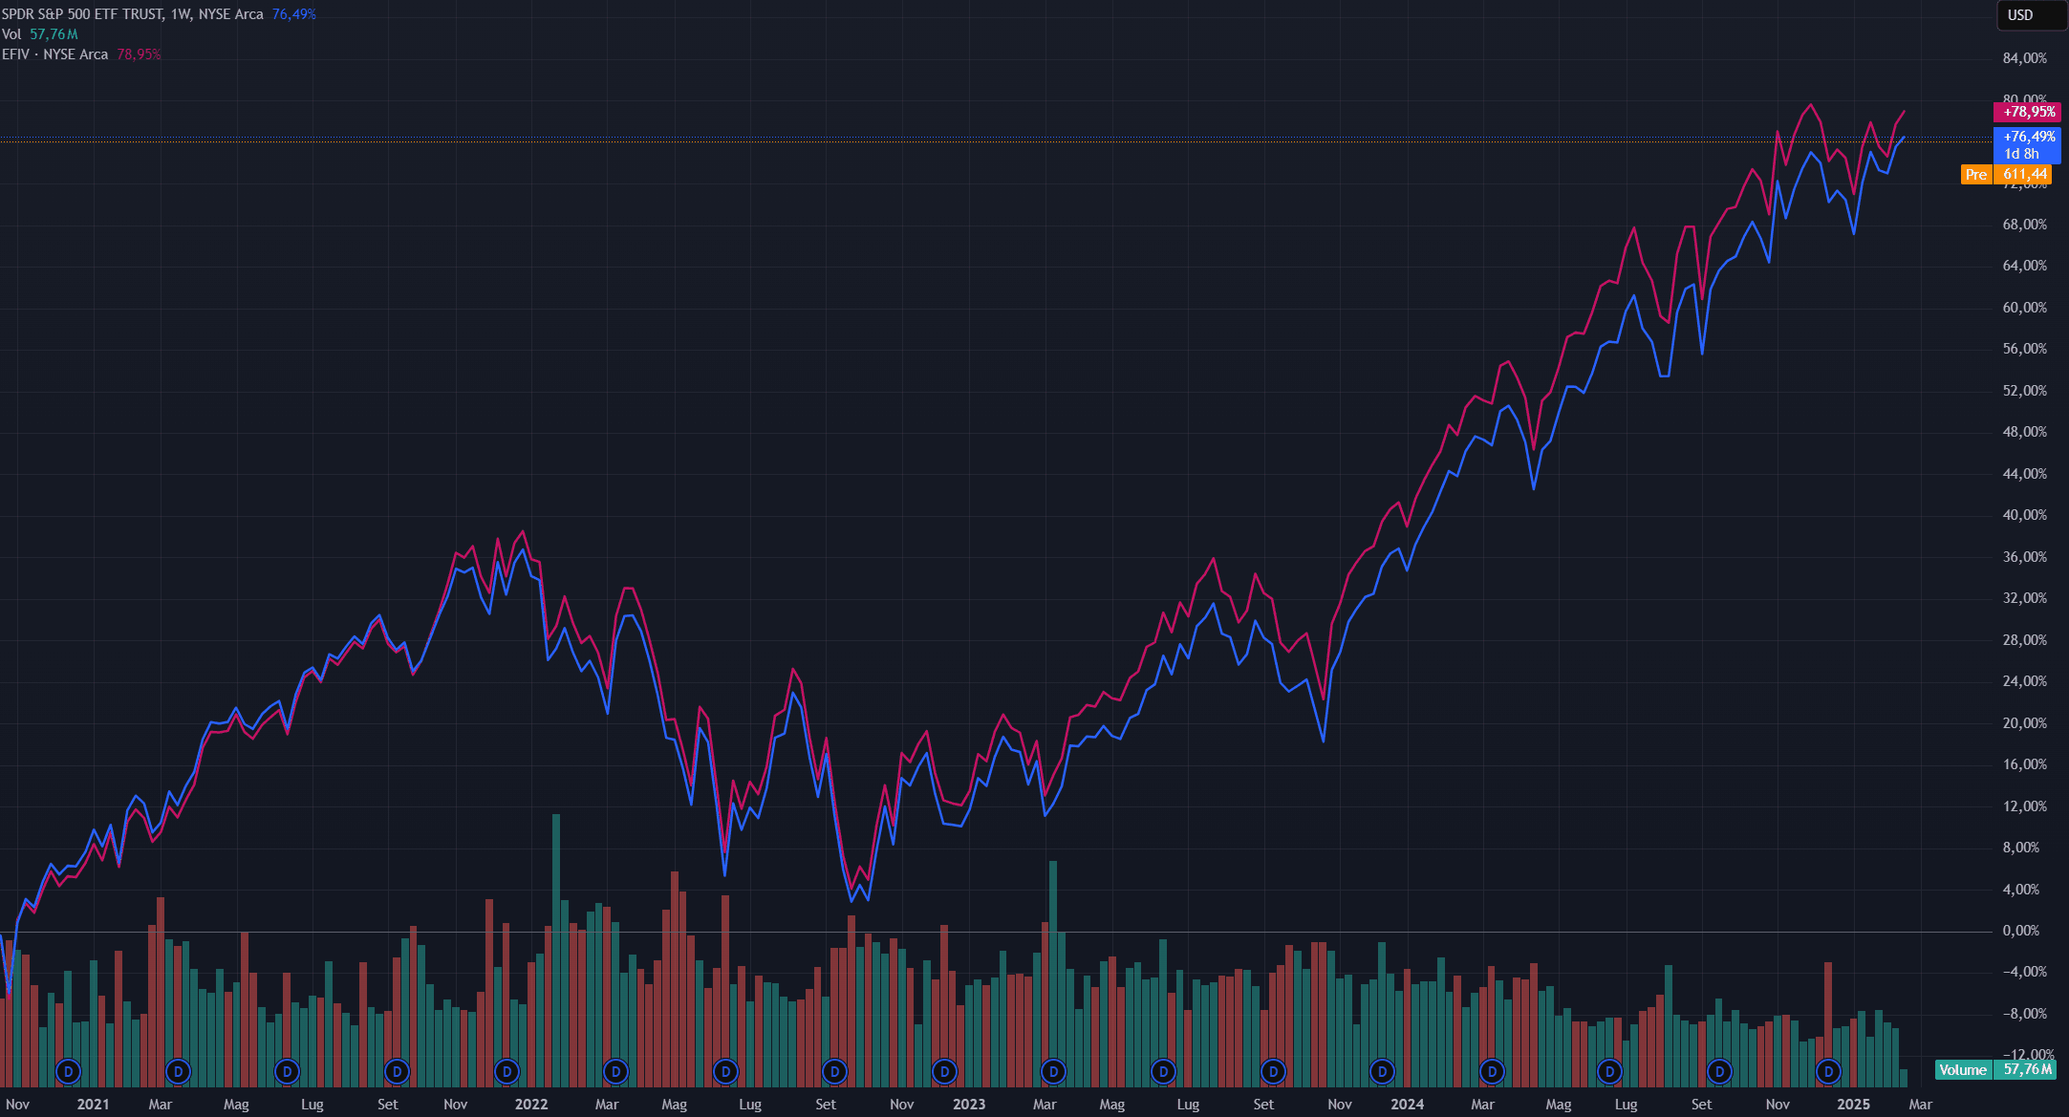2069x1117 pixels.
Task: Open the March 2023 dividend marker
Action: coord(1053,1072)
